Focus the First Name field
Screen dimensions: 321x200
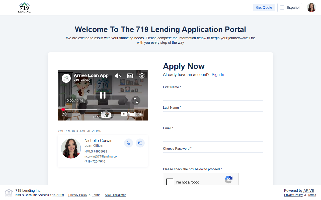click(x=213, y=96)
